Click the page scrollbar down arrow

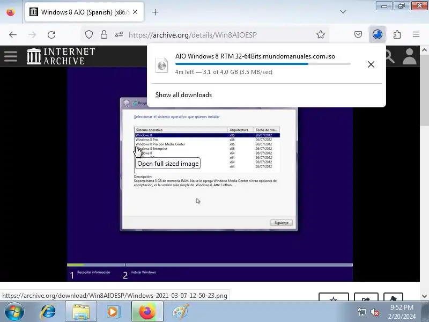(x=424, y=296)
